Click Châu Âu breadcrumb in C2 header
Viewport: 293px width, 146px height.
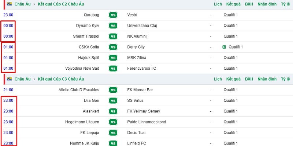coord(23,4)
